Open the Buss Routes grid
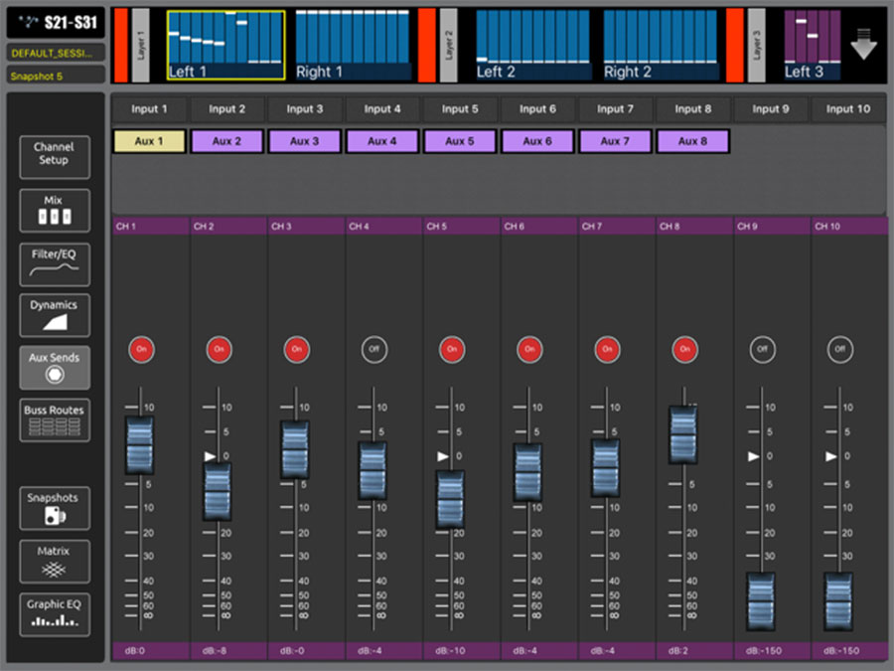This screenshot has width=894, height=671. pos(55,419)
